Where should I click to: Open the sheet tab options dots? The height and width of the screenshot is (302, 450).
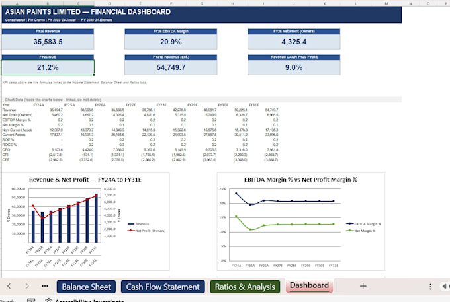430,287
